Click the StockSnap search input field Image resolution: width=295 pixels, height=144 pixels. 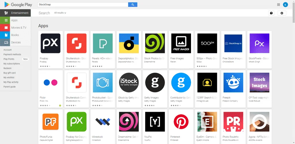pos(83,5)
